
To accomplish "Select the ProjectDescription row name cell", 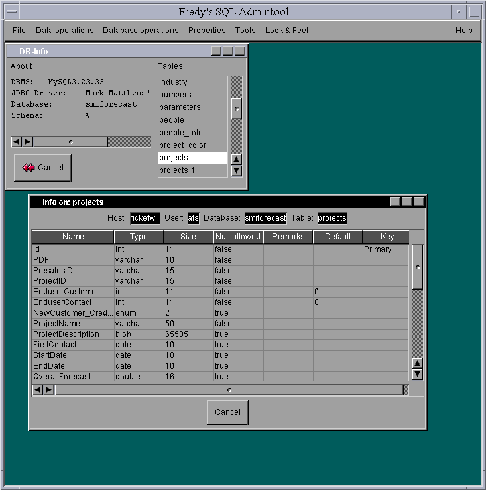I will tap(73, 334).
